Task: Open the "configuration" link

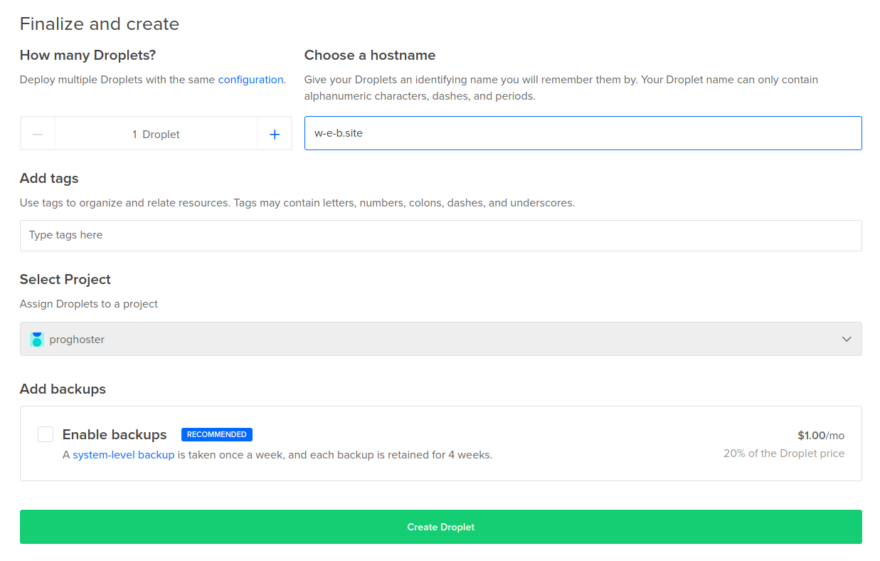Action: pyautogui.click(x=250, y=80)
